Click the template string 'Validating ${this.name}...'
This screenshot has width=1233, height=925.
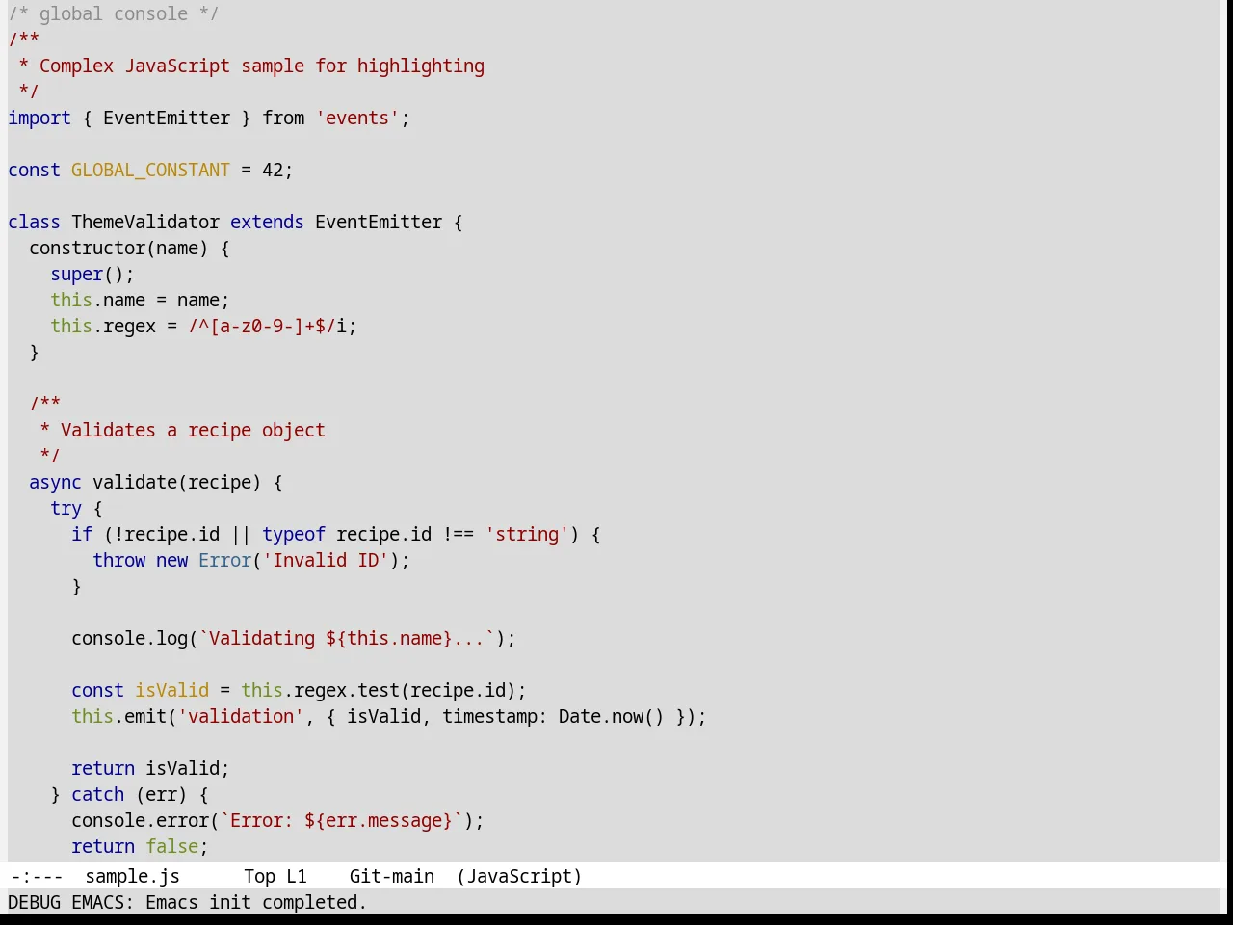point(347,638)
